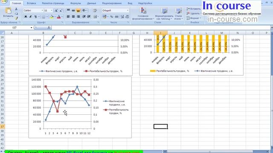The width and height of the screenshot is (273, 153).
Task: Open Conditional Formatting (Условное форматирование)
Action: click(x=143, y=14)
